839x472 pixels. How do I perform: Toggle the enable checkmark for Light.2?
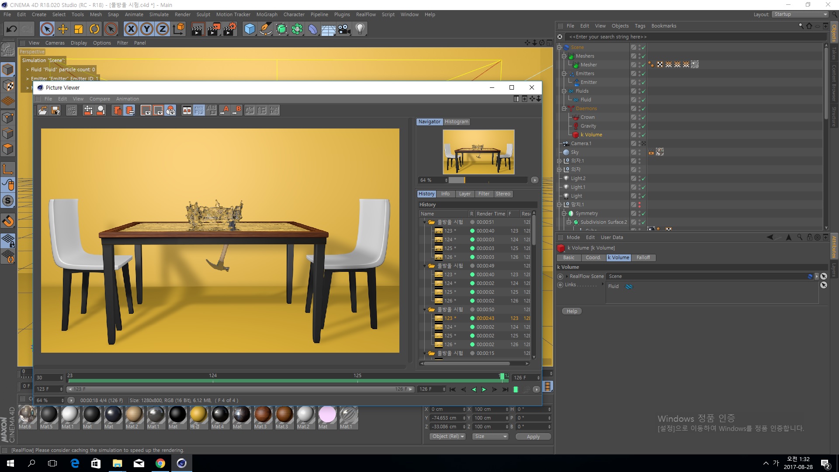(644, 178)
